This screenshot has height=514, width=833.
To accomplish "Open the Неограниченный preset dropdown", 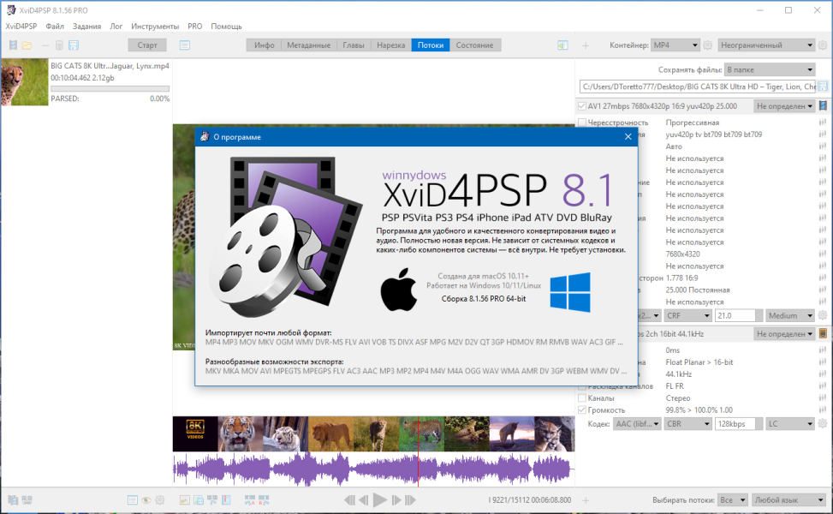I will 766,45.
